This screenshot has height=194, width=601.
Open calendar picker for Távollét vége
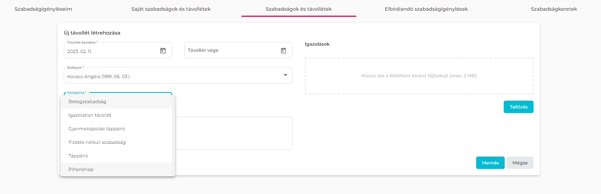point(283,51)
